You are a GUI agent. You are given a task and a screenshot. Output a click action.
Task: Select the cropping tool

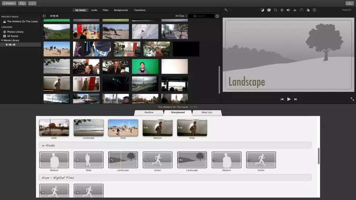(275, 10)
